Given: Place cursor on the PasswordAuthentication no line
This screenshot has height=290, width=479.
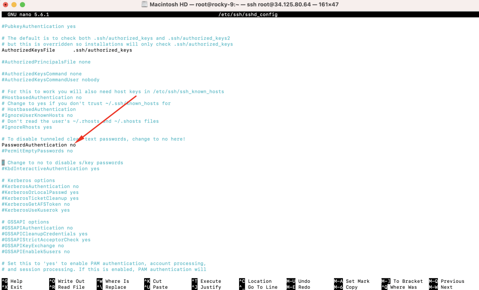Looking at the screenshot, I should click(x=39, y=145).
